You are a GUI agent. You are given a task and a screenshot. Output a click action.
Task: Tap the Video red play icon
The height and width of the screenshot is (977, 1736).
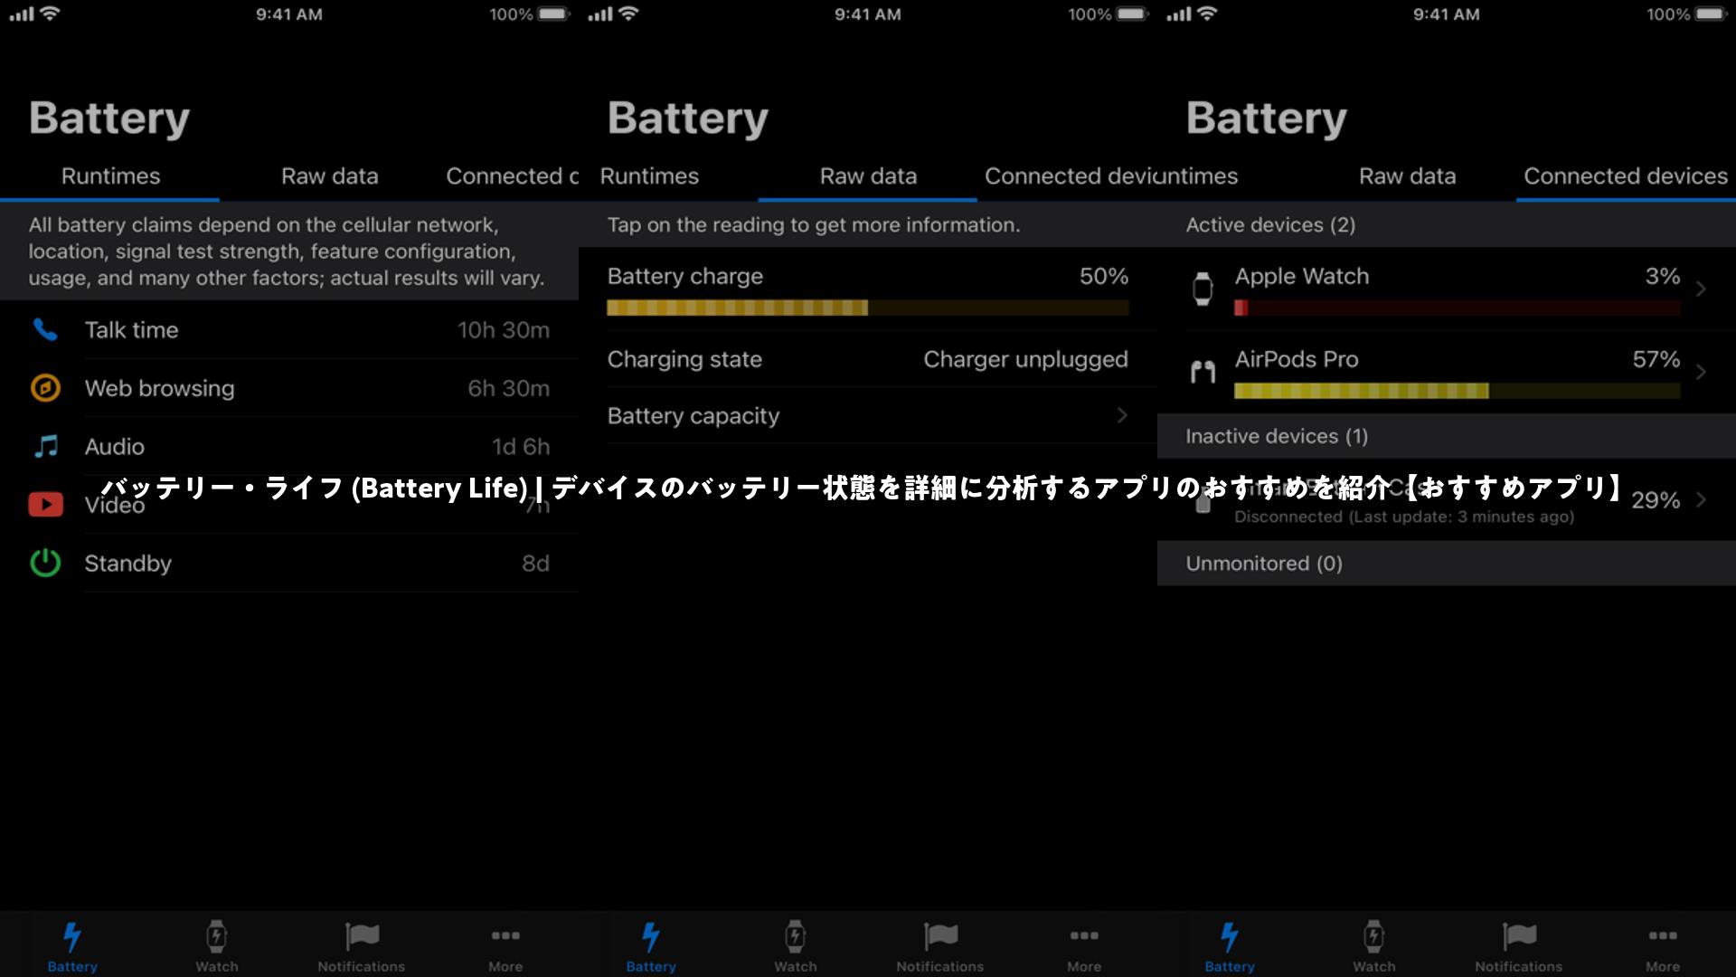click(x=45, y=505)
